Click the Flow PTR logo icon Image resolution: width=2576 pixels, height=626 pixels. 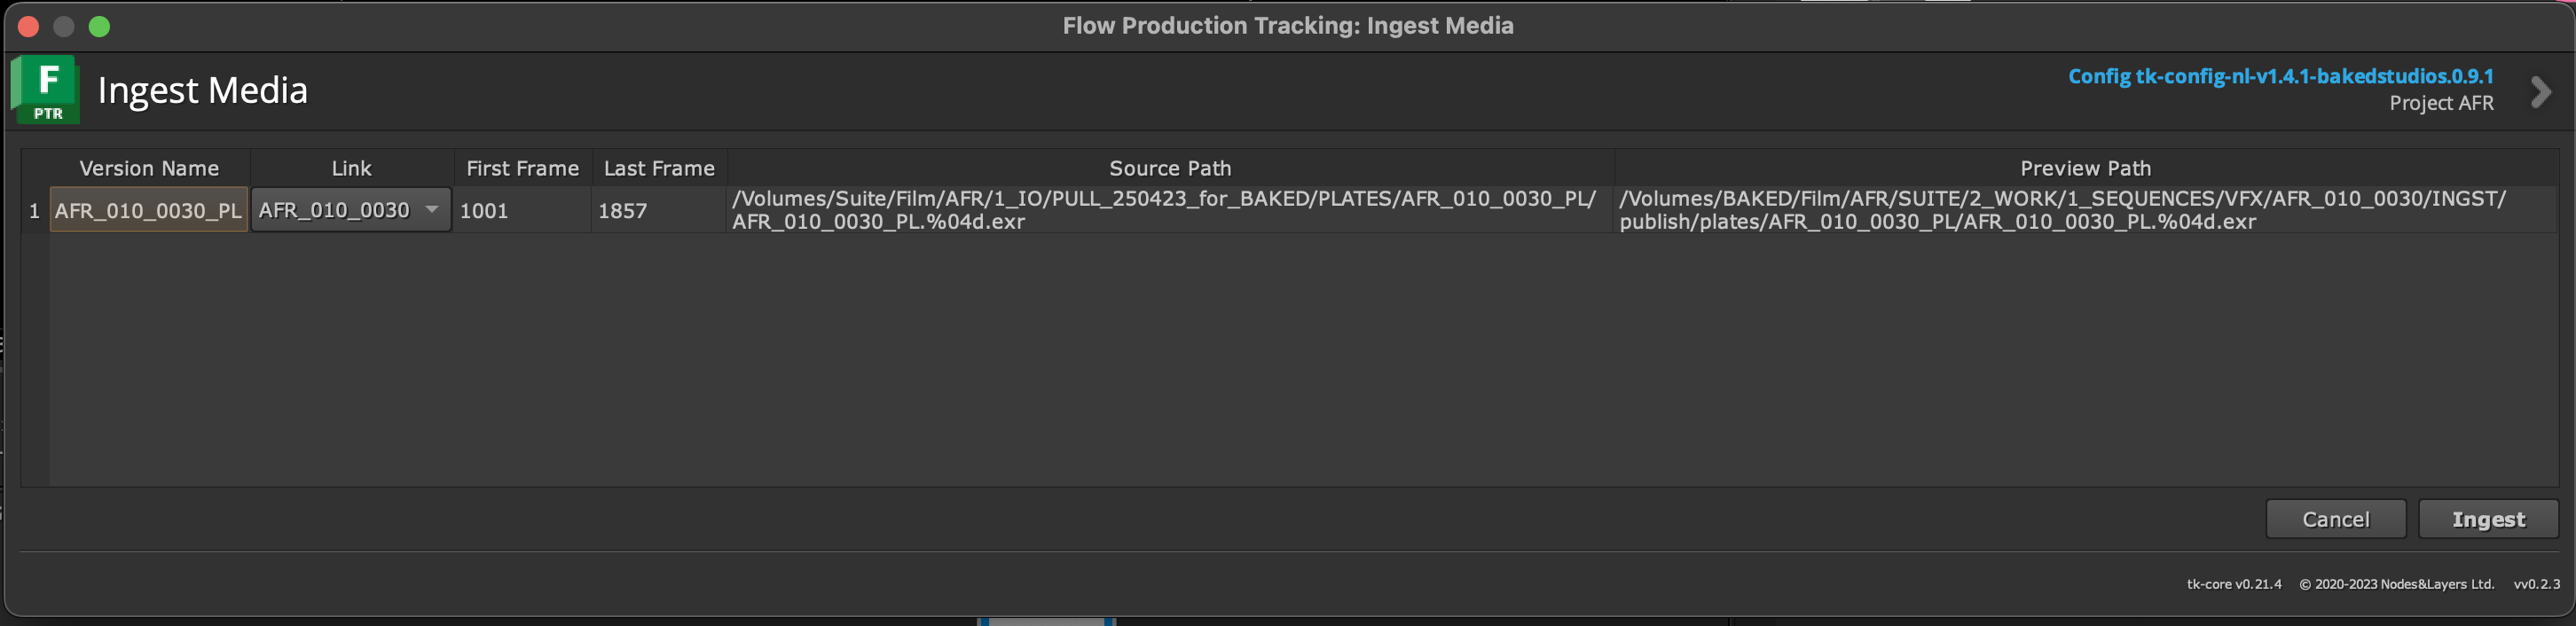coord(46,90)
